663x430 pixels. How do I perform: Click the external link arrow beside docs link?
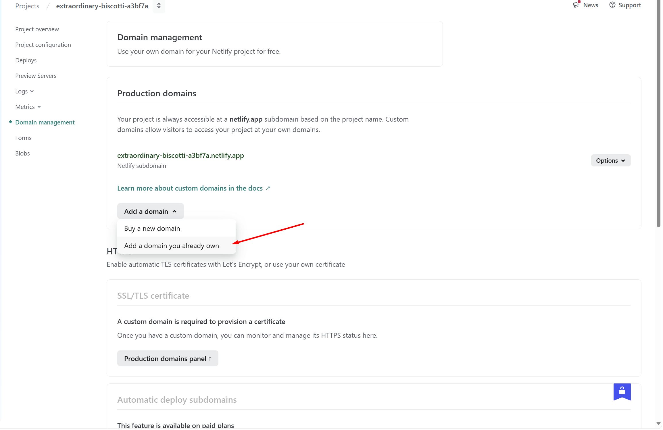(268, 188)
